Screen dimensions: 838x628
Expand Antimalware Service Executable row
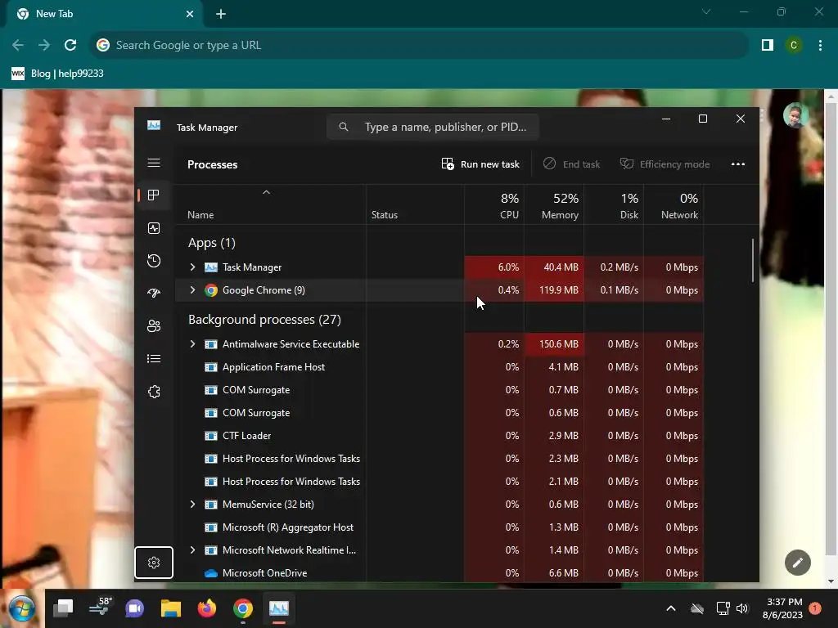click(192, 344)
